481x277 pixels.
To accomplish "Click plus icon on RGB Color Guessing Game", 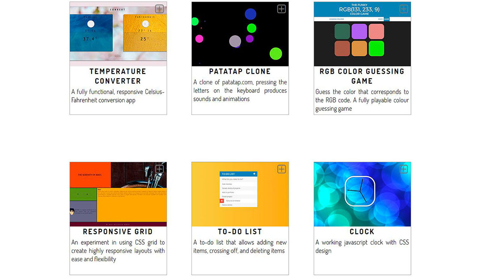I will click(404, 9).
